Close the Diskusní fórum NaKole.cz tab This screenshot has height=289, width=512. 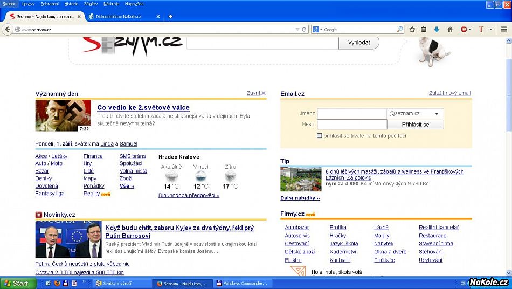158,16
